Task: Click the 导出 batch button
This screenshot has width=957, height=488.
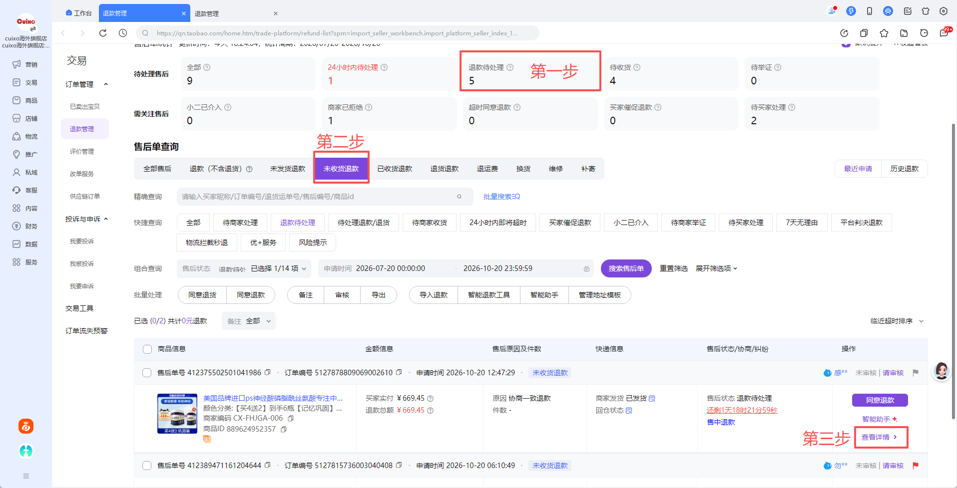Action: pyautogui.click(x=379, y=295)
